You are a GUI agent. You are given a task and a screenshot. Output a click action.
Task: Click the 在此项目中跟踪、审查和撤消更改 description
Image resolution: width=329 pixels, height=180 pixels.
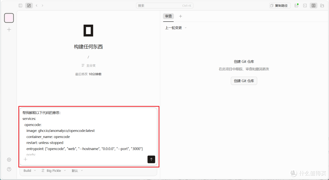coord(244,69)
